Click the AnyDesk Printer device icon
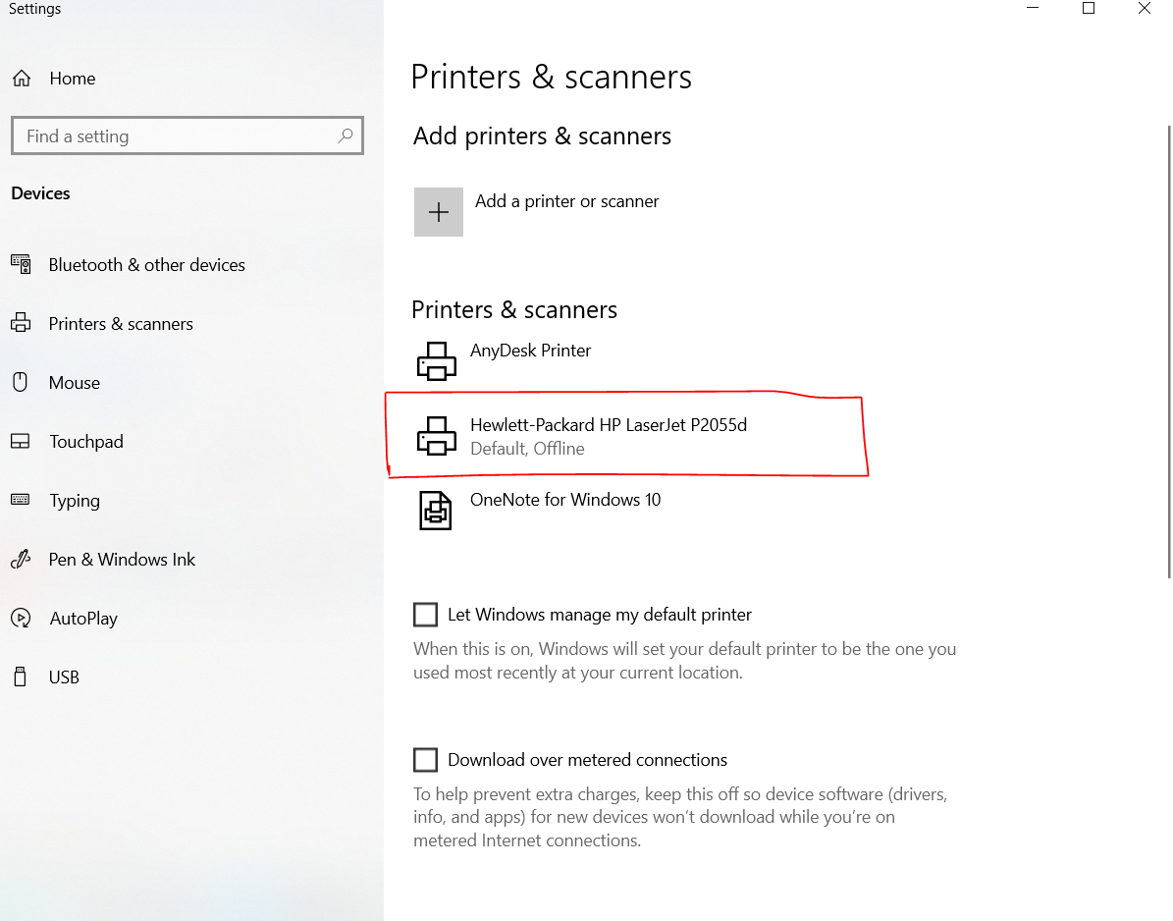 [436, 361]
